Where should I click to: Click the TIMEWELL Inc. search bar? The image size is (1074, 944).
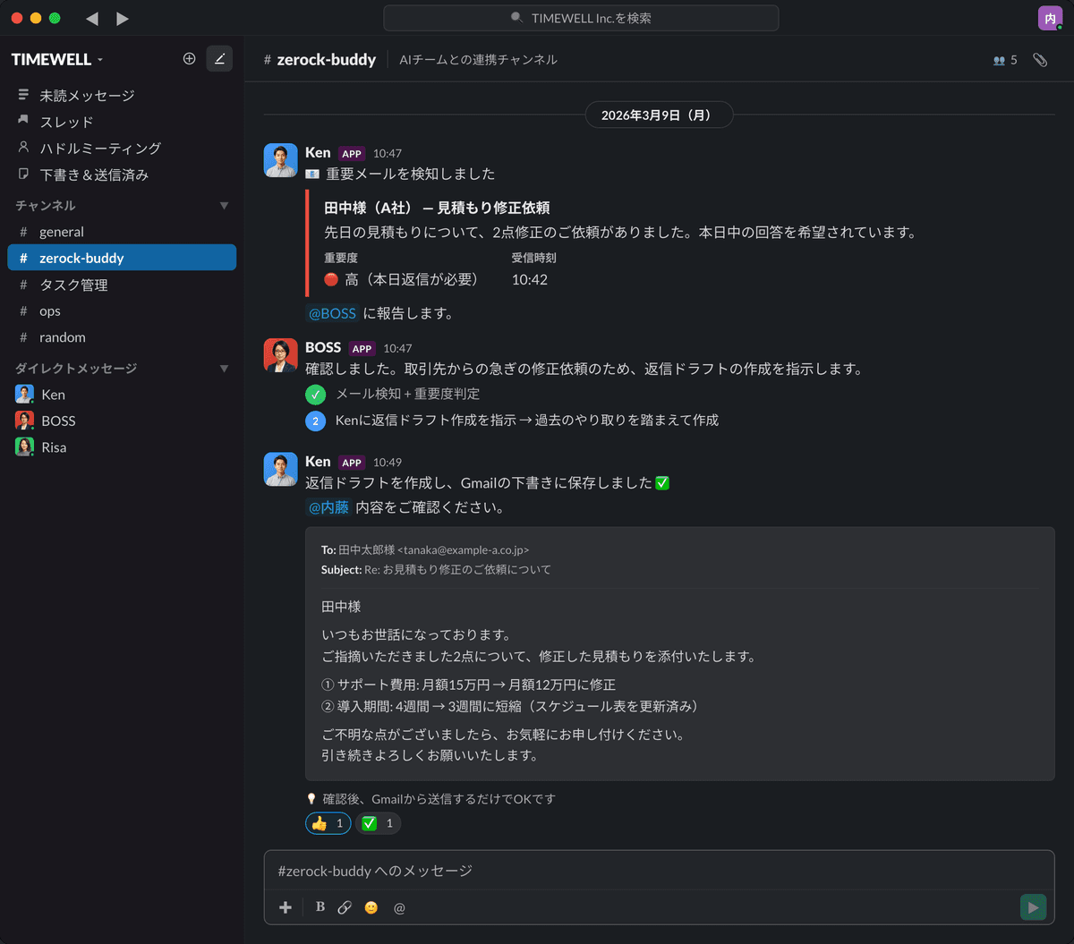[x=581, y=18]
